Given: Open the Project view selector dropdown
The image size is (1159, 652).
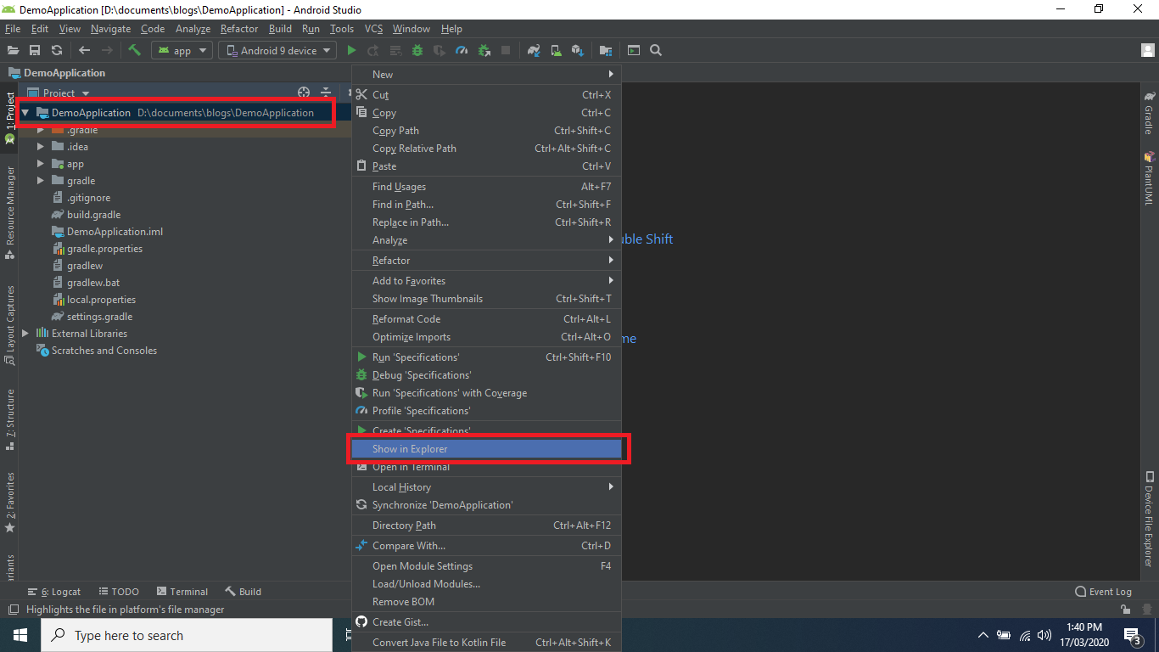Looking at the screenshot, I should click(59, 93).
